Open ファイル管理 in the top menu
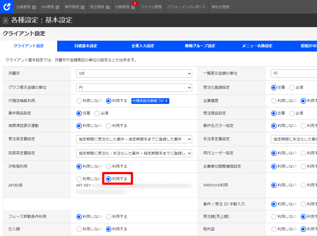Screen dimensions: 317x236 pyautogui.click(x=151, y=7)
